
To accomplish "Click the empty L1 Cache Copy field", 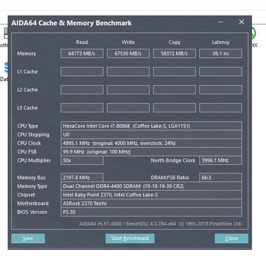I will point(174,72).
